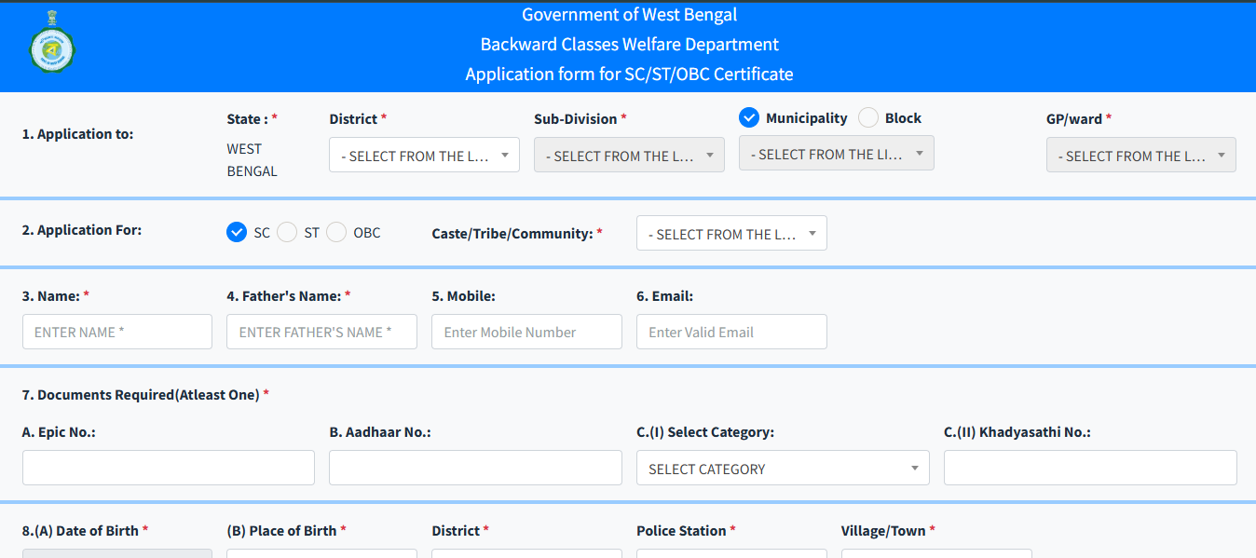Open the Municipality selection list
Image resolution: width=1256 pixels, height=558 pixels.
coord(836,153)
